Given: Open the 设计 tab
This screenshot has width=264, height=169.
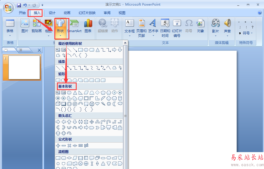Looking at the screenshot, I should [52, 13].
